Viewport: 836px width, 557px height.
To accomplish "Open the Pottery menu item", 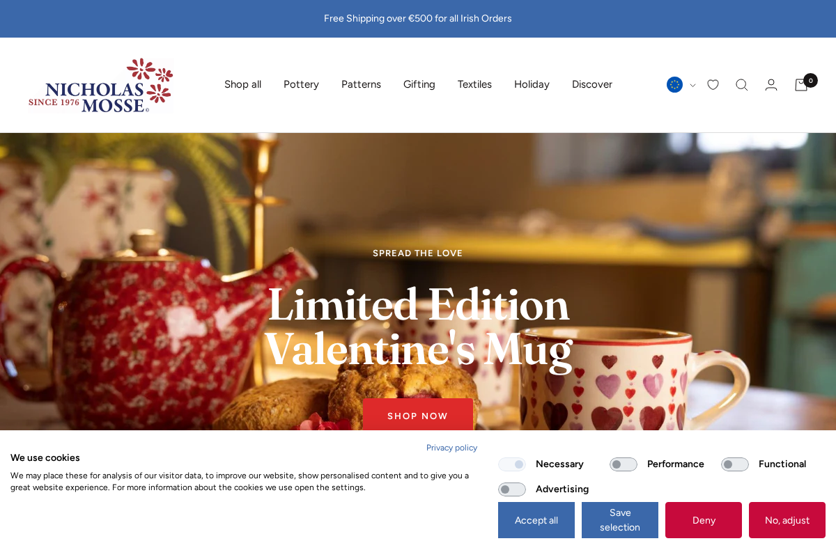I will (x=301, y=84).
